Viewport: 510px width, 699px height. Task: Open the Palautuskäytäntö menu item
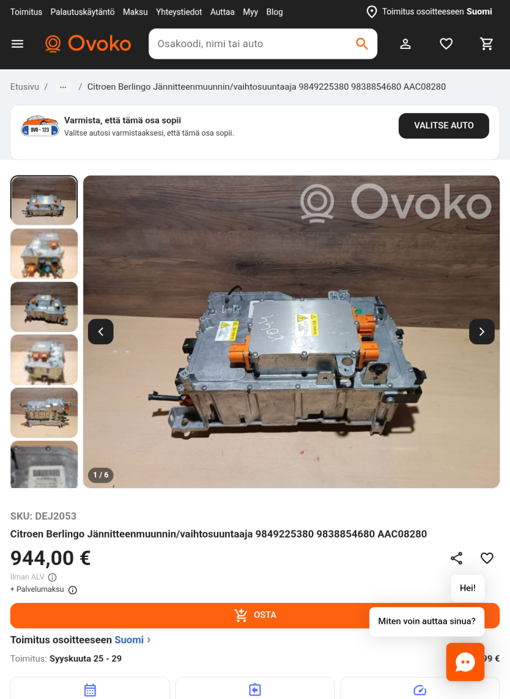tap(83, 12)
